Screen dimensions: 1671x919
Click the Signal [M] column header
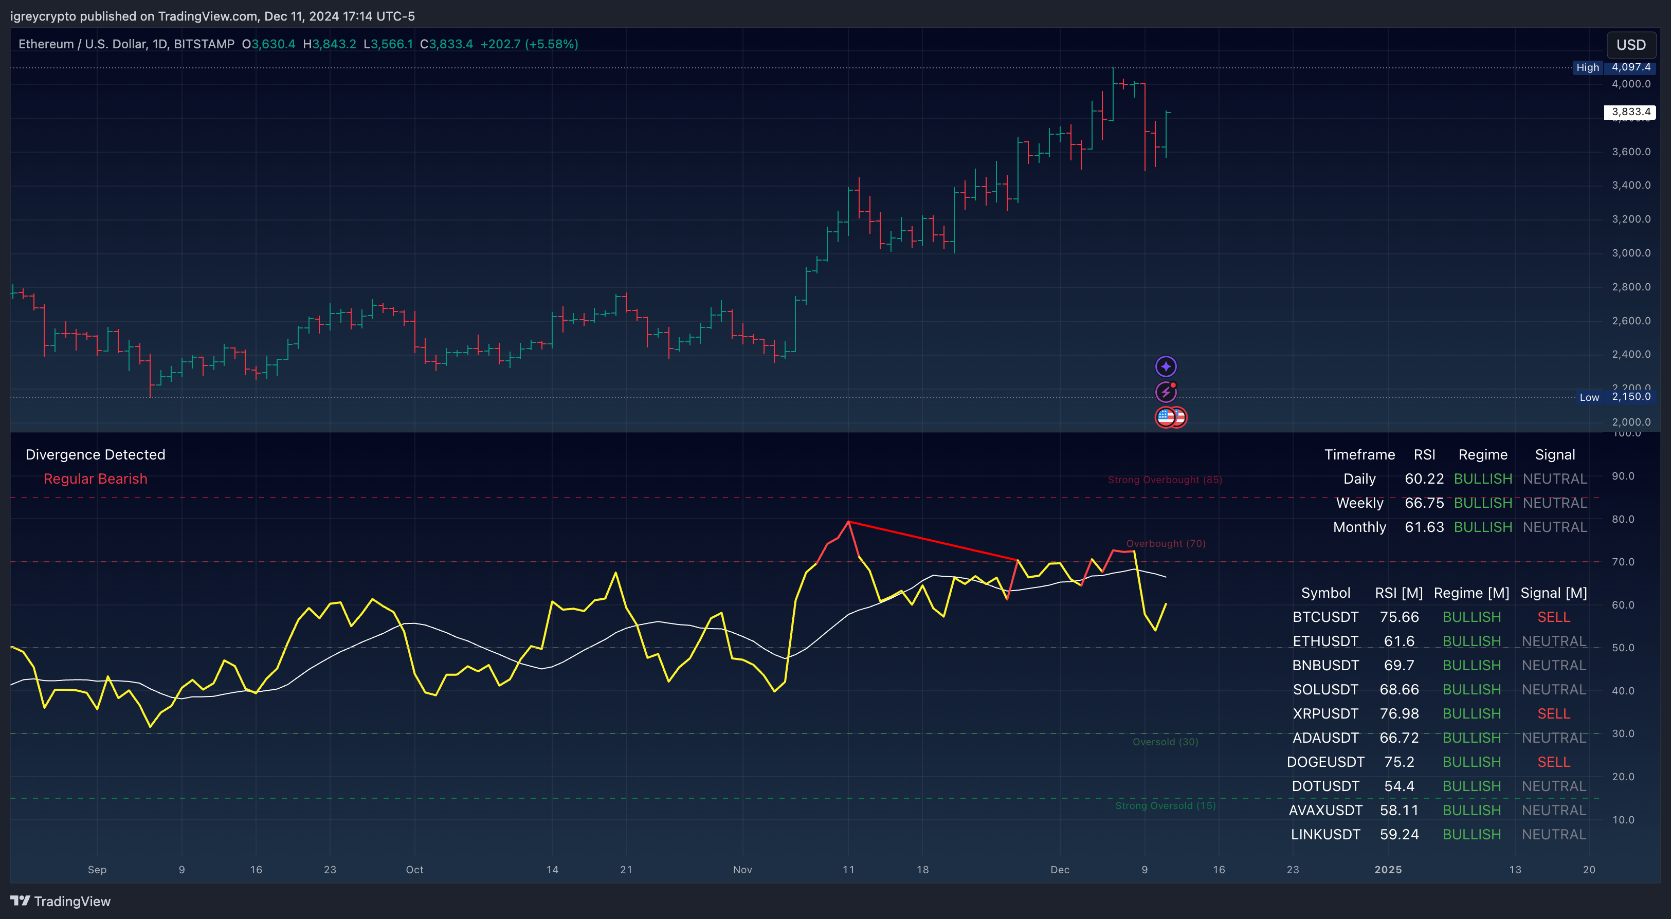[1554, 593]
